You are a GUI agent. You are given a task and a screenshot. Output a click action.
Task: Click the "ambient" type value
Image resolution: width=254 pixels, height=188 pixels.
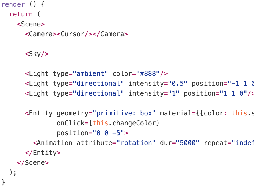(x=90, y=74)
